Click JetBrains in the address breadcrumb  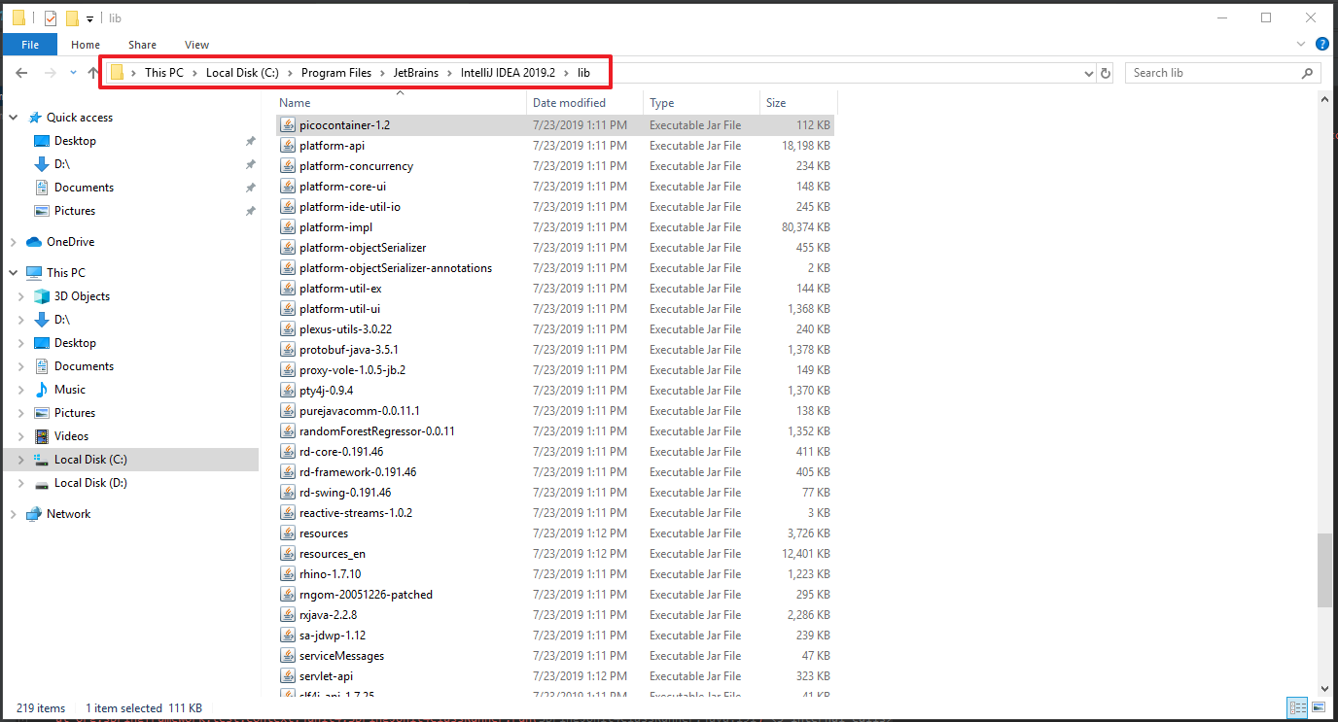(x=415, y=73)
